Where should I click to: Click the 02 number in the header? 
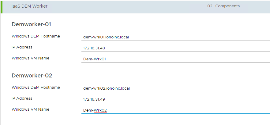click(210, 6)
